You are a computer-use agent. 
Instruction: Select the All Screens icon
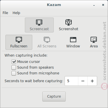(47, 40)
